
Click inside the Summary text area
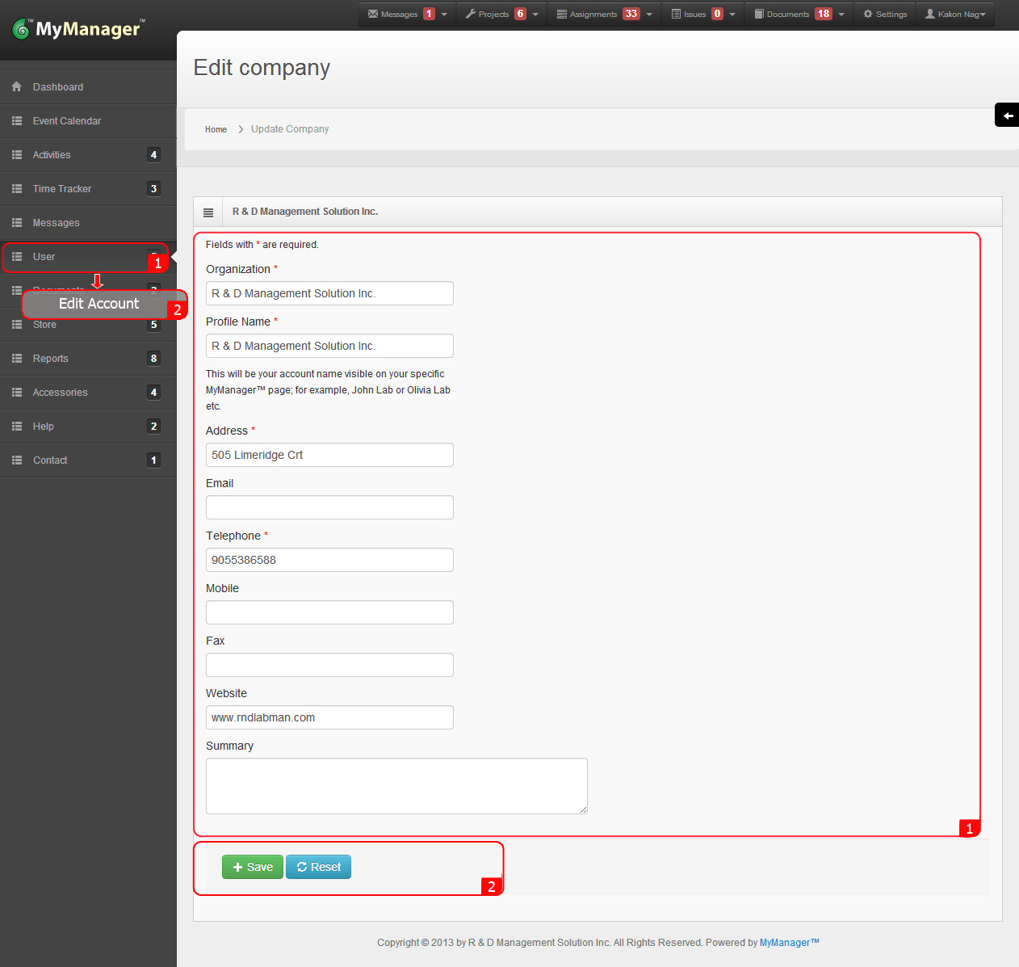point(396,784)
